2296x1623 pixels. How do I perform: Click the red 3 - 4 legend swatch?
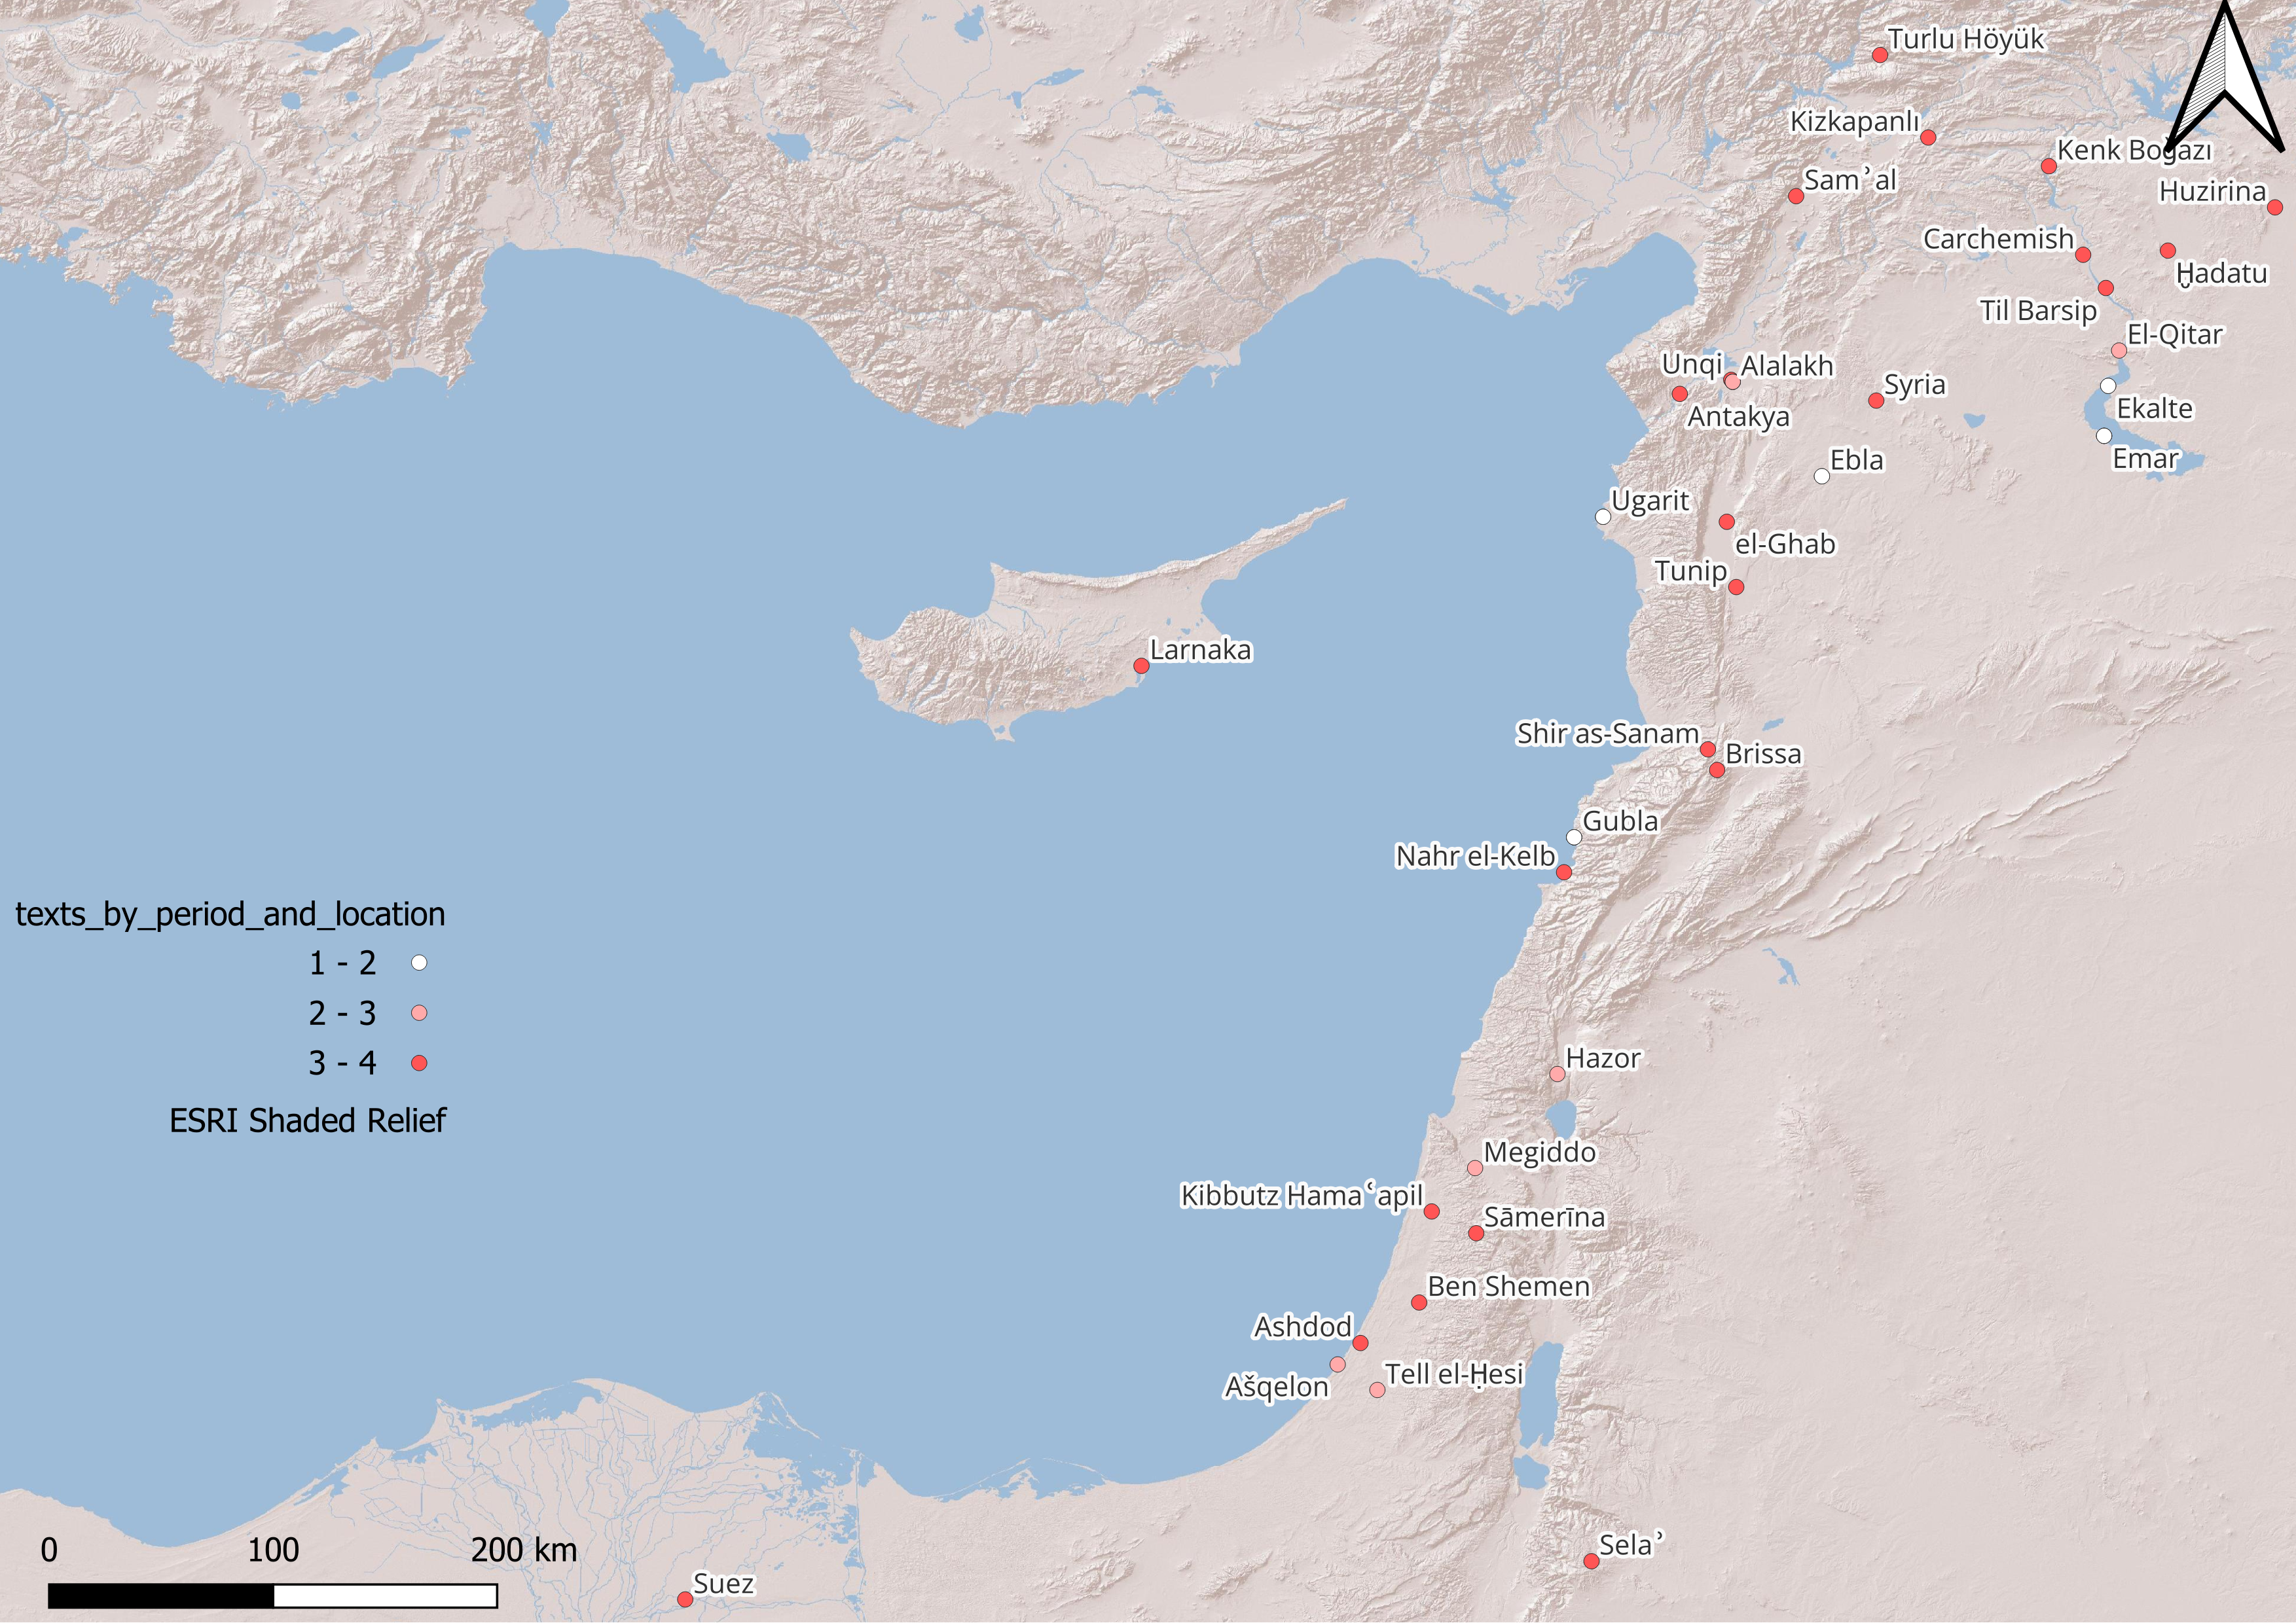click(x=419, y=1062)
